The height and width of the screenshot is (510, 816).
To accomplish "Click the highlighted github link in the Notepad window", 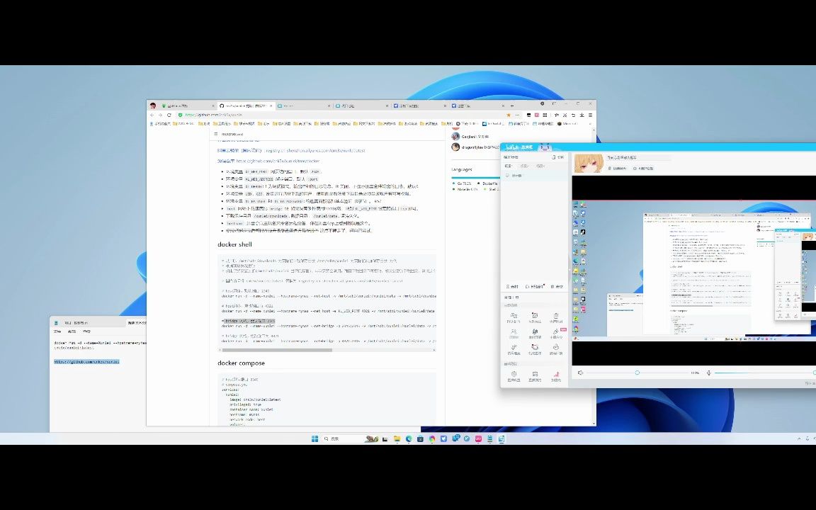I will [86, 361].
